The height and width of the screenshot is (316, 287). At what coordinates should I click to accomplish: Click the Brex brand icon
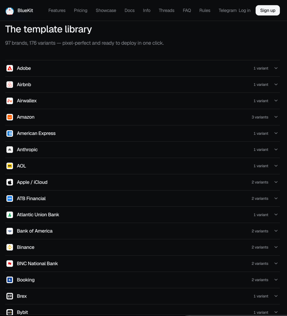10,296
